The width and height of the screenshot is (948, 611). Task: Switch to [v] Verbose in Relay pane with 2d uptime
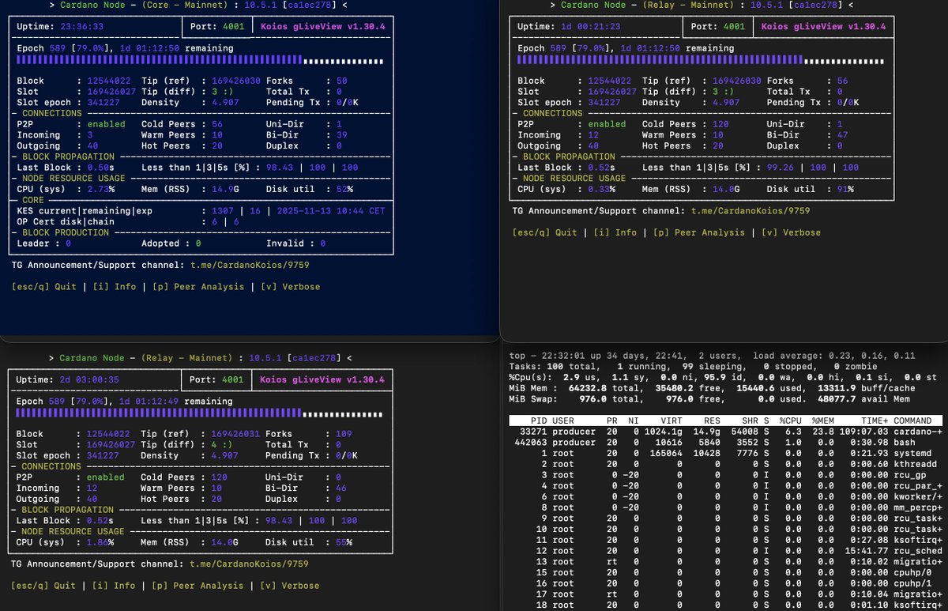point(290,586)
